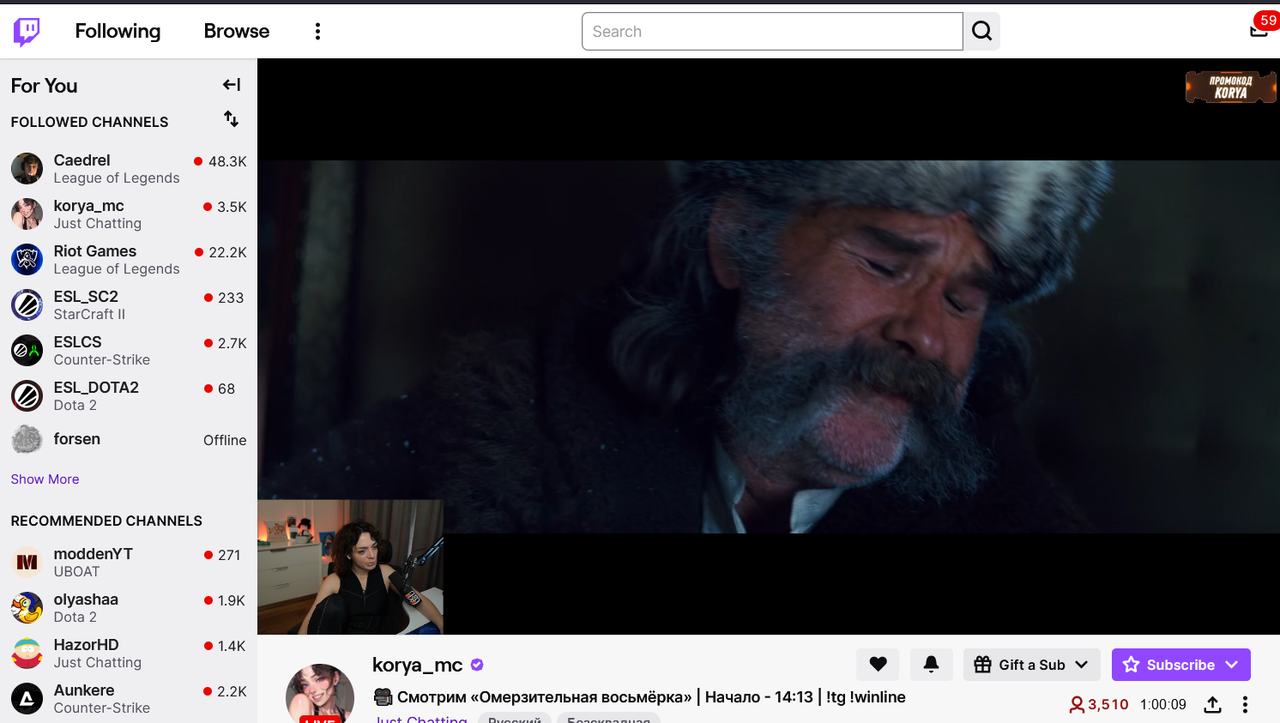Click the magnifier search button

981,32
